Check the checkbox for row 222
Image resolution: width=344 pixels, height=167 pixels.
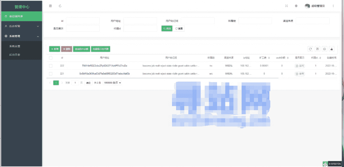tap(51, 66)
